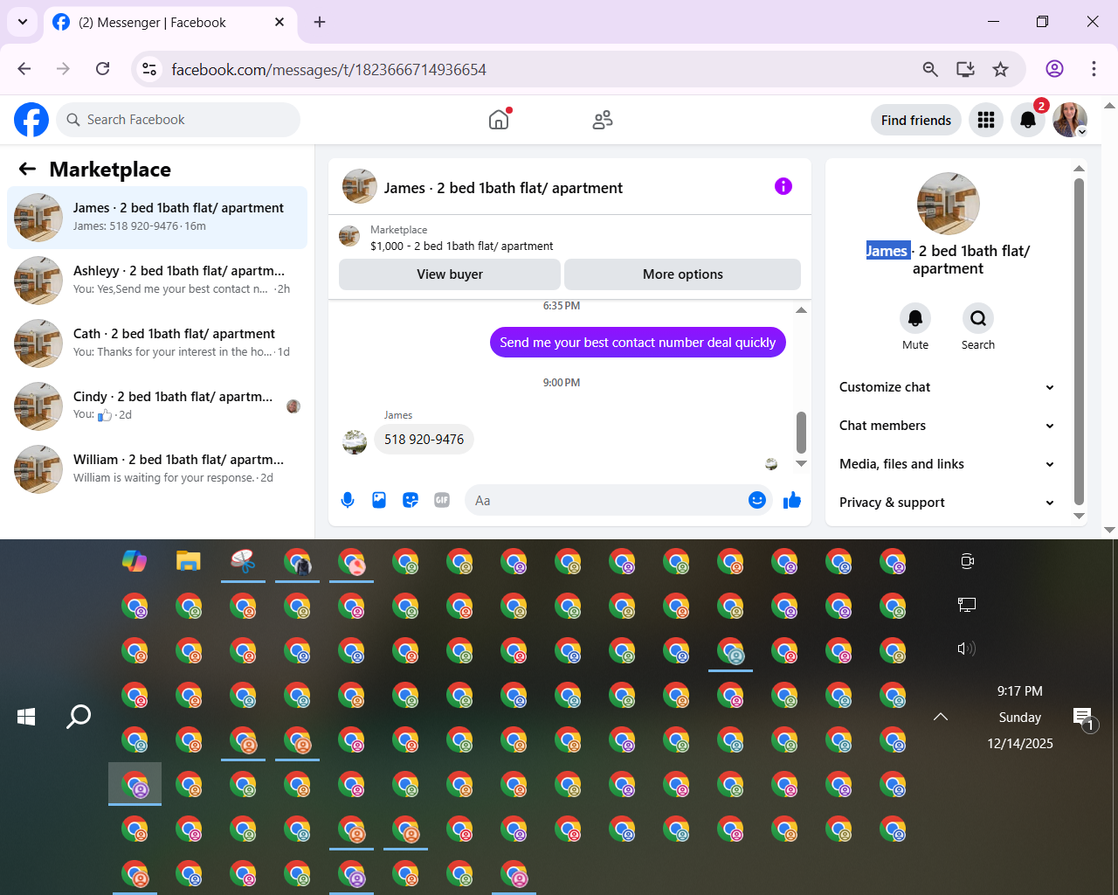
Task: Open the notifications bell icon
Action: [1028, 120]
